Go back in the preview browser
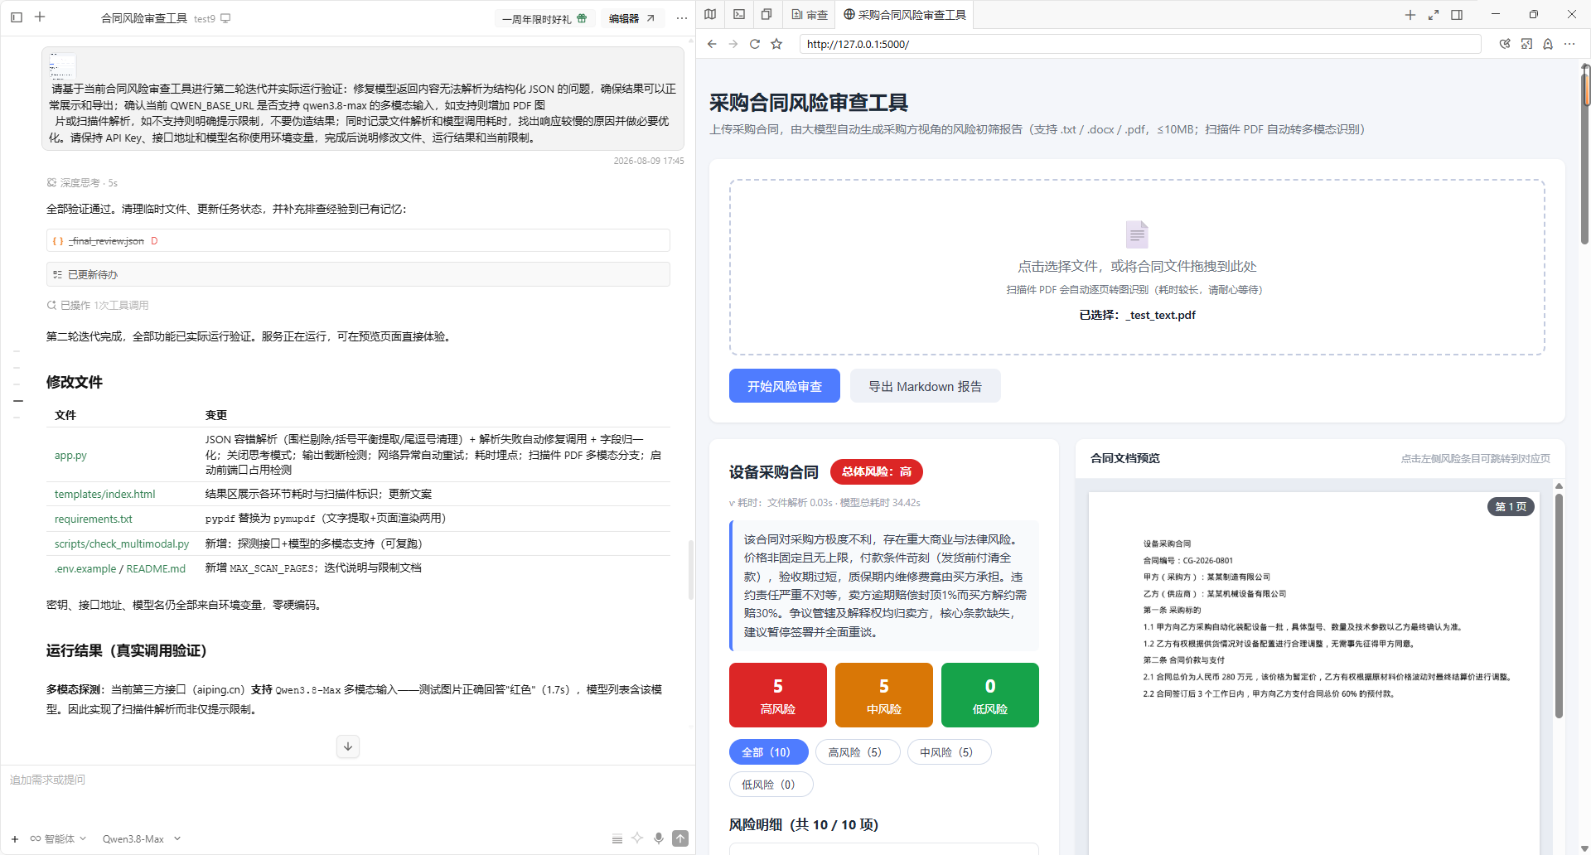1591x855 pixels. pos(712,44)
